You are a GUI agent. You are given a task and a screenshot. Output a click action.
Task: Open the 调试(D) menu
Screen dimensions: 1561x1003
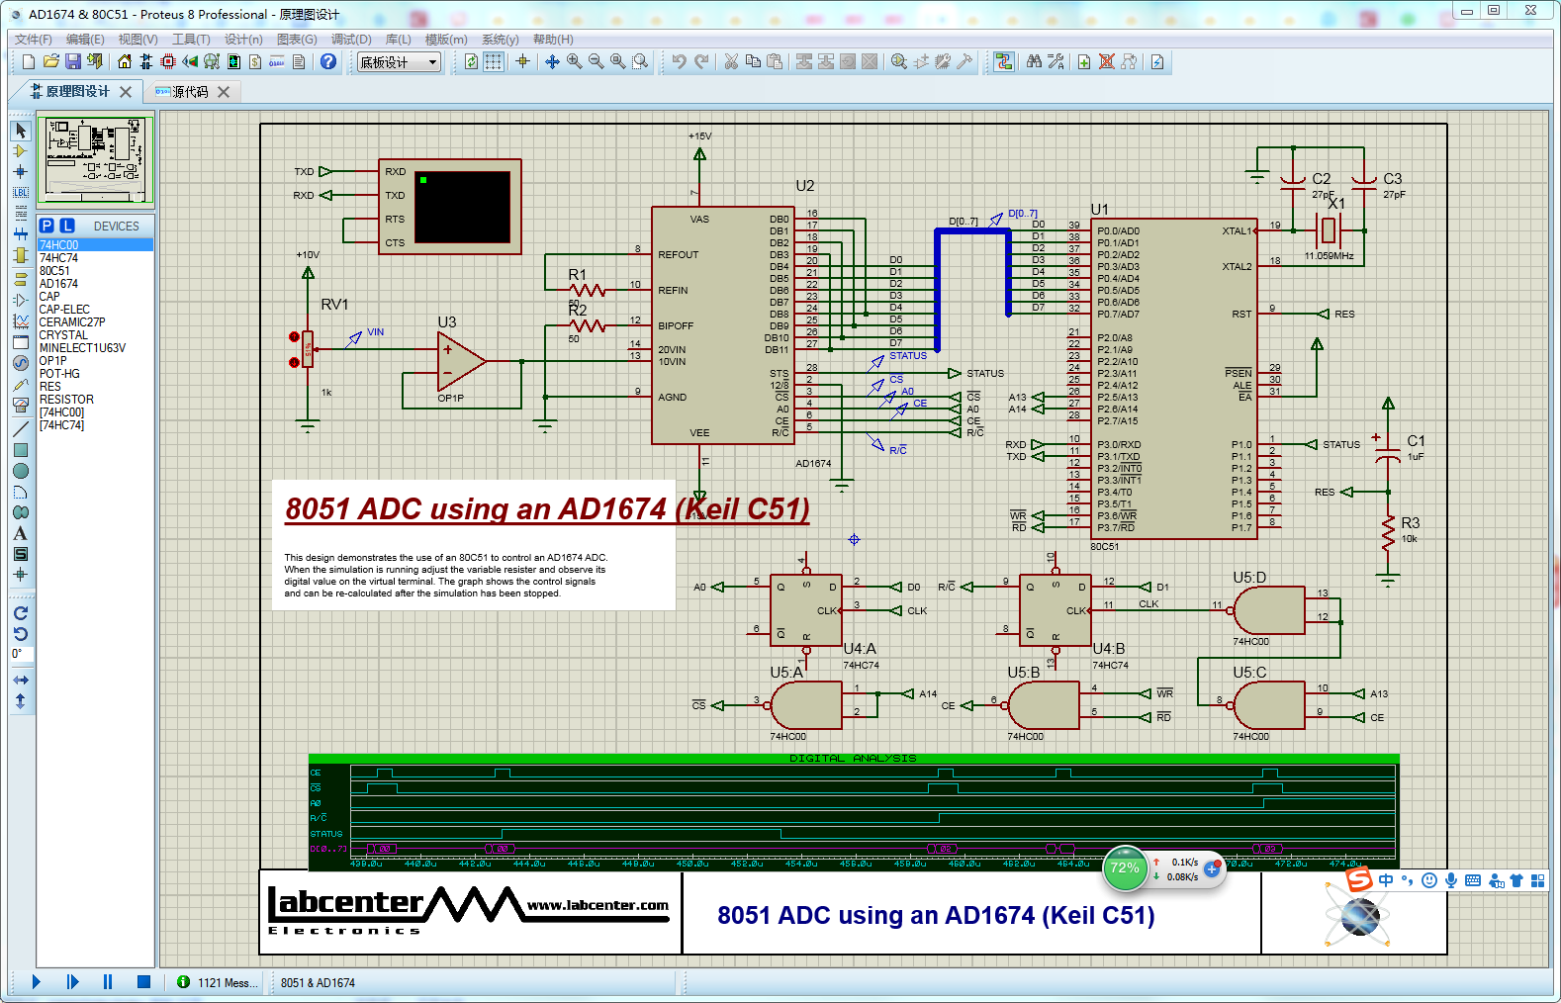[351, 40]
